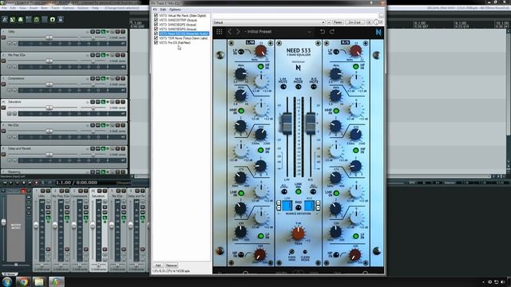This screenshot has height=287, width=511.
Task: Click the L/M output fader handle
Action: click(x=287, y=124)
